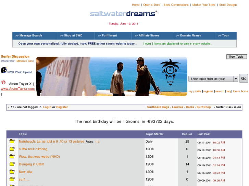
Task: Open the Message Boards nav tab
Action: tap(35, 35)
